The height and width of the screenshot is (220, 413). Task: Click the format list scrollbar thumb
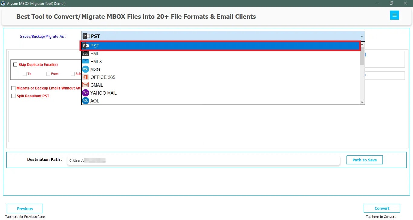362,56
